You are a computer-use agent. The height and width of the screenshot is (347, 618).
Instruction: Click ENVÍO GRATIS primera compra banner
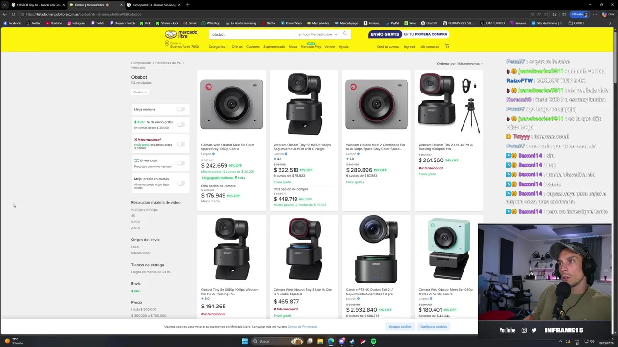[409, 34]
